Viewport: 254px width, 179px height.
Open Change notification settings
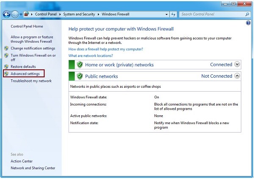33,48
